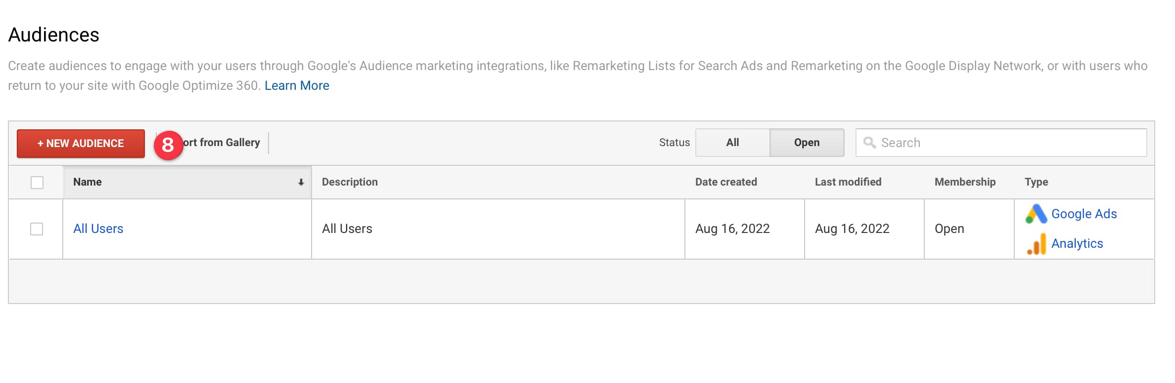Switch Status filter to Open

tap(807, 143)
